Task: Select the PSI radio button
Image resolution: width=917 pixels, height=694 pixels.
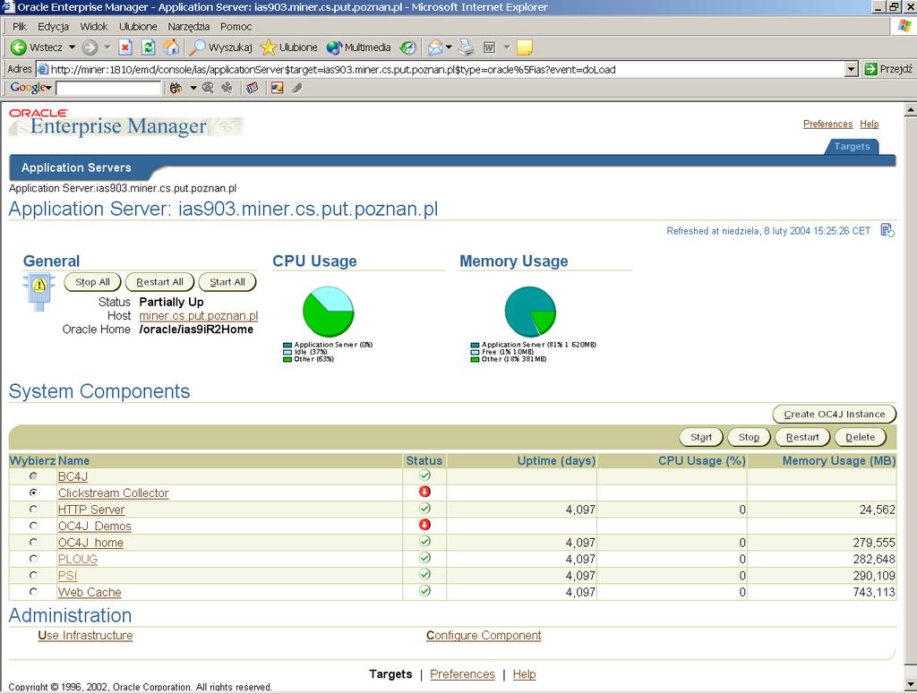Action: click(x=33, y=575)
